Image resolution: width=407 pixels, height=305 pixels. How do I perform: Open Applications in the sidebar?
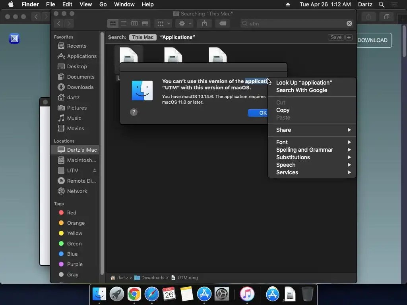click(x=75, y=56)
